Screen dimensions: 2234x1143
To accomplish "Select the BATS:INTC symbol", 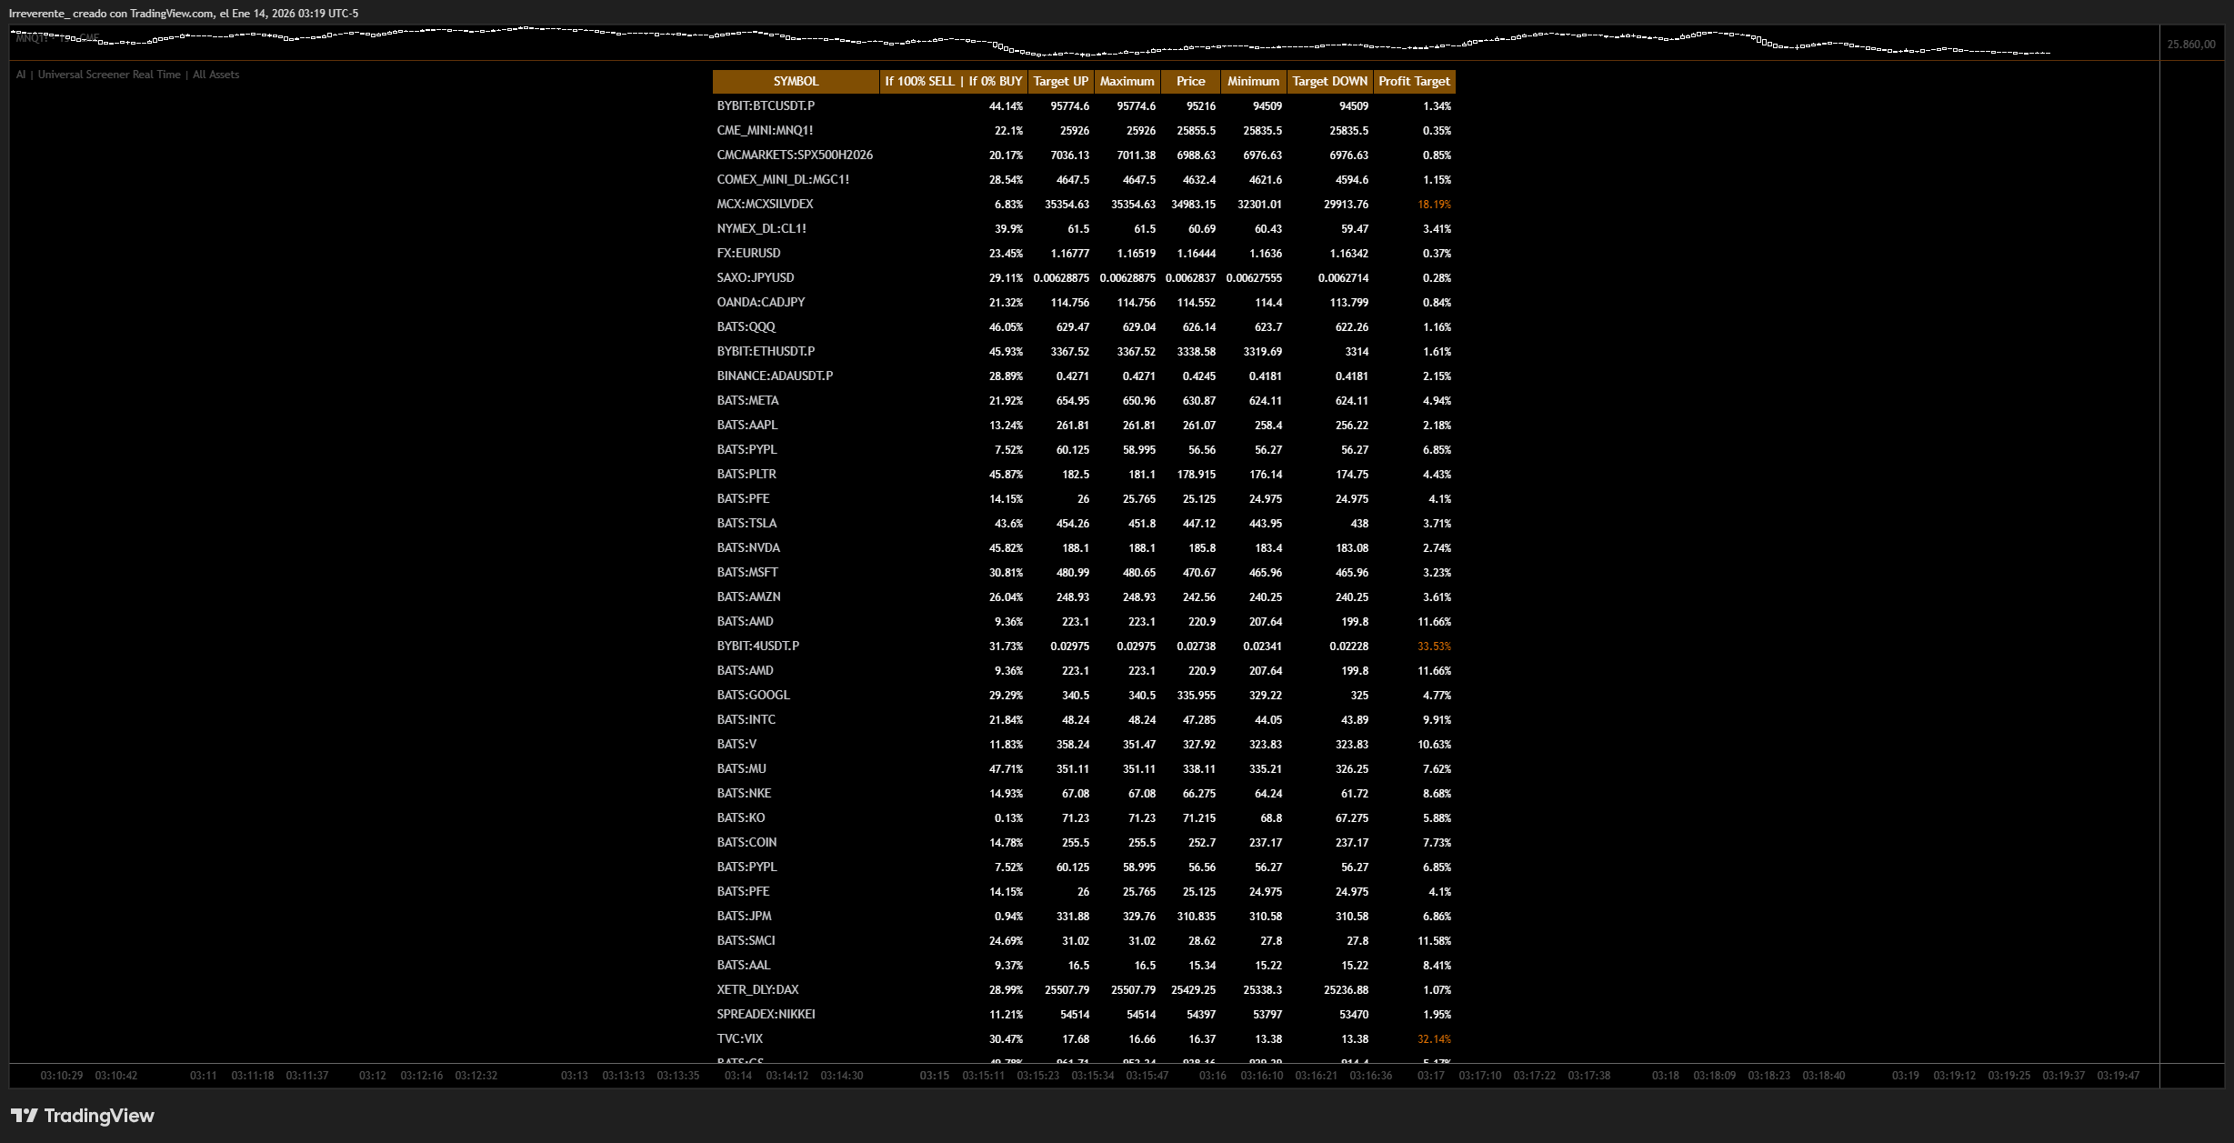I will (x=746, y=720).
